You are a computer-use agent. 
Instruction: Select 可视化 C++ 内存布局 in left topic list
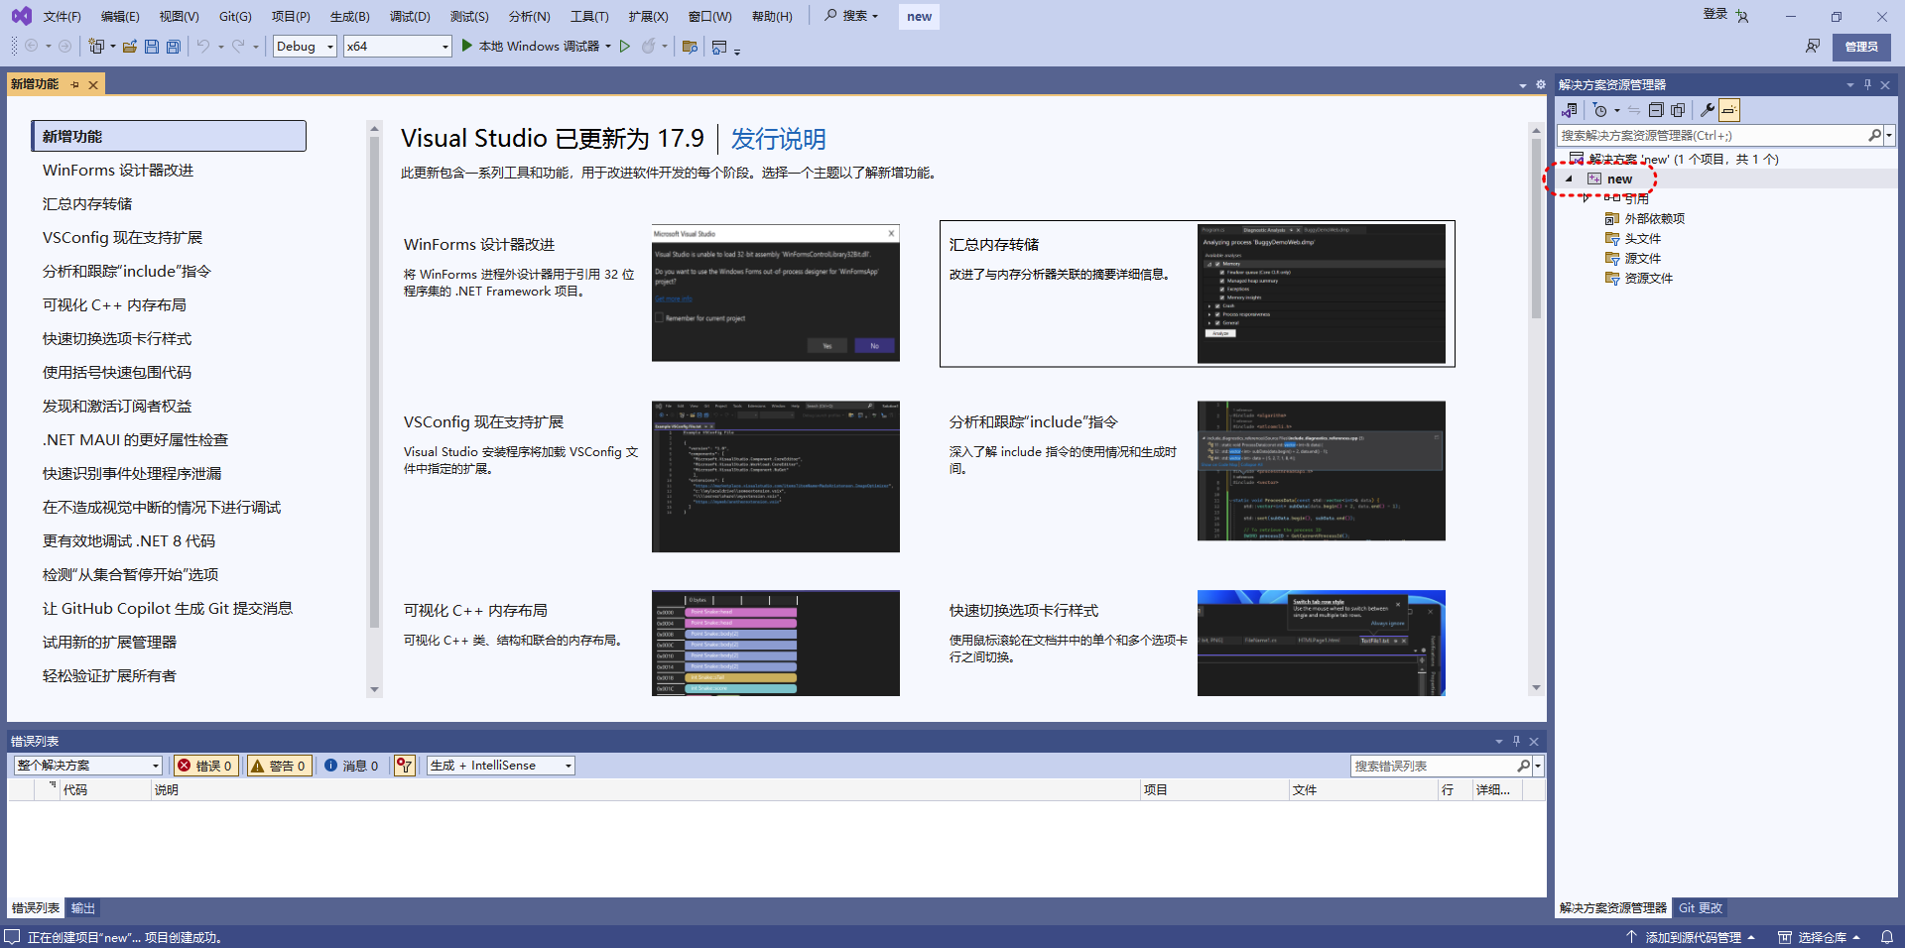tap(114, 305)
